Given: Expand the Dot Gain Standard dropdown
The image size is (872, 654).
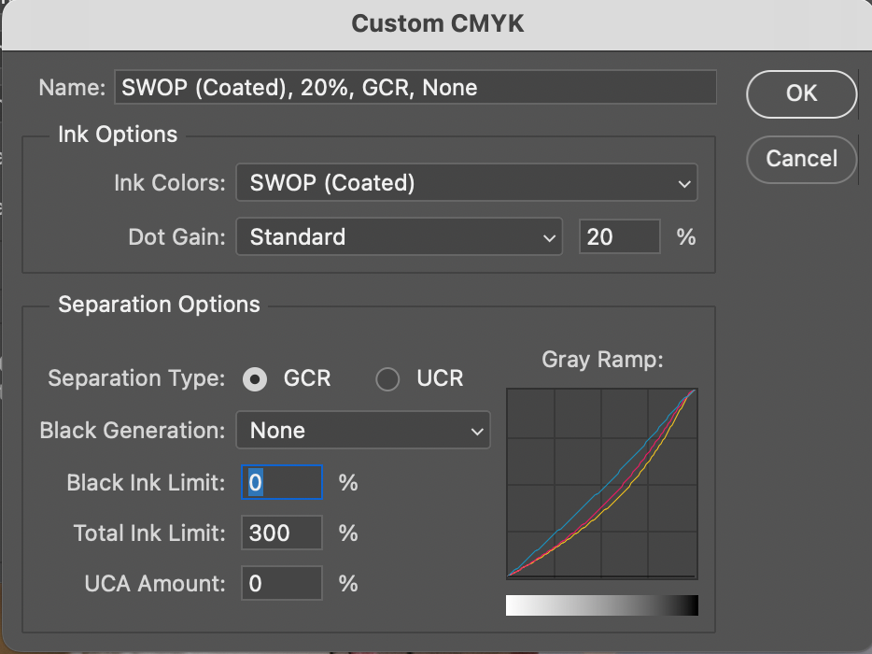Looking at the screenshot, I should [399, 237].
